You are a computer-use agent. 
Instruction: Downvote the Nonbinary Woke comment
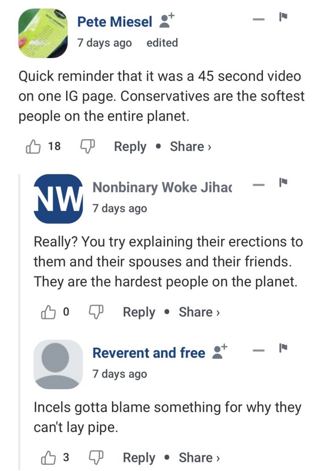(x=96, y=312)
